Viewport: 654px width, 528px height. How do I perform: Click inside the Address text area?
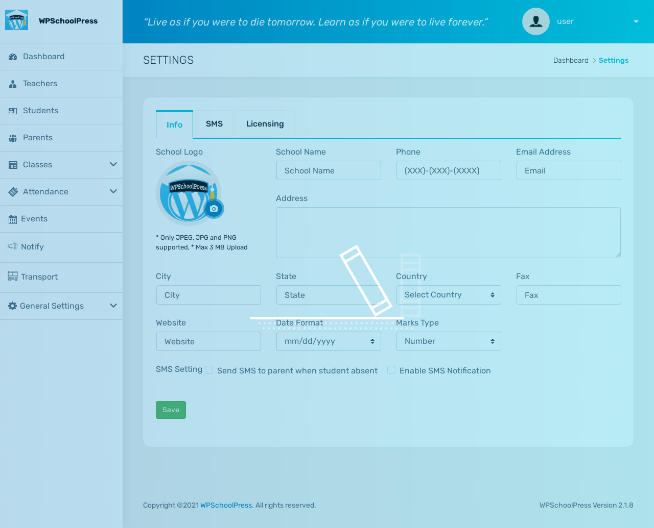pos(448,233)
